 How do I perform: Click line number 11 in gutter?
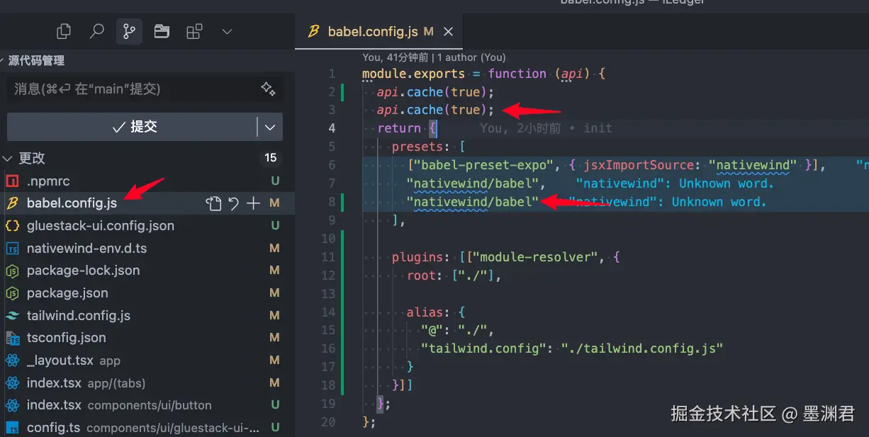(328, 257)
